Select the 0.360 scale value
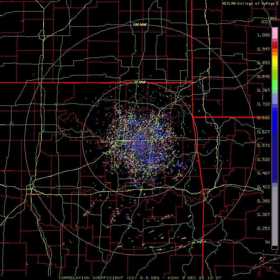Screen dimensions: 280x280 click(x=264, y=201)
